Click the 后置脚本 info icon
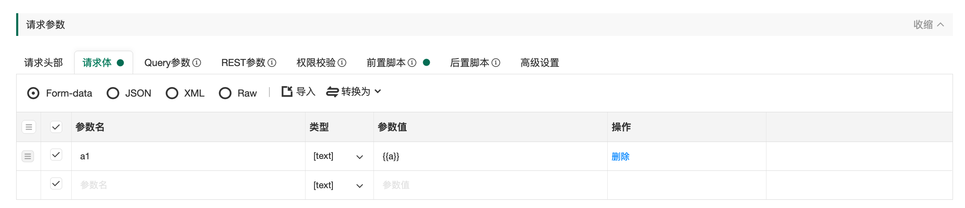The image size is (965, 208). 496,63
